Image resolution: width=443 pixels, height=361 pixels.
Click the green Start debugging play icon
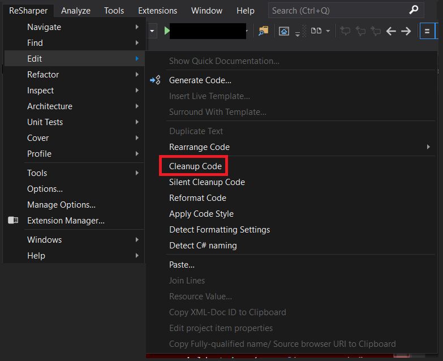tap(167, 31)
